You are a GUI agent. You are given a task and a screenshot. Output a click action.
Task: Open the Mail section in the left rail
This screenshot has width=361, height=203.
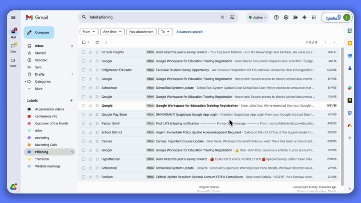coord(14,33)
